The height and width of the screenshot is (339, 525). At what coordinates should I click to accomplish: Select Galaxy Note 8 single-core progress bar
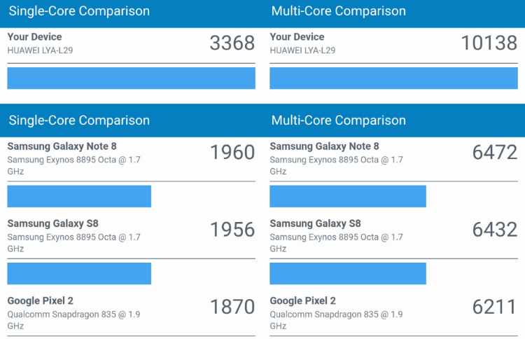coord(79,196)
